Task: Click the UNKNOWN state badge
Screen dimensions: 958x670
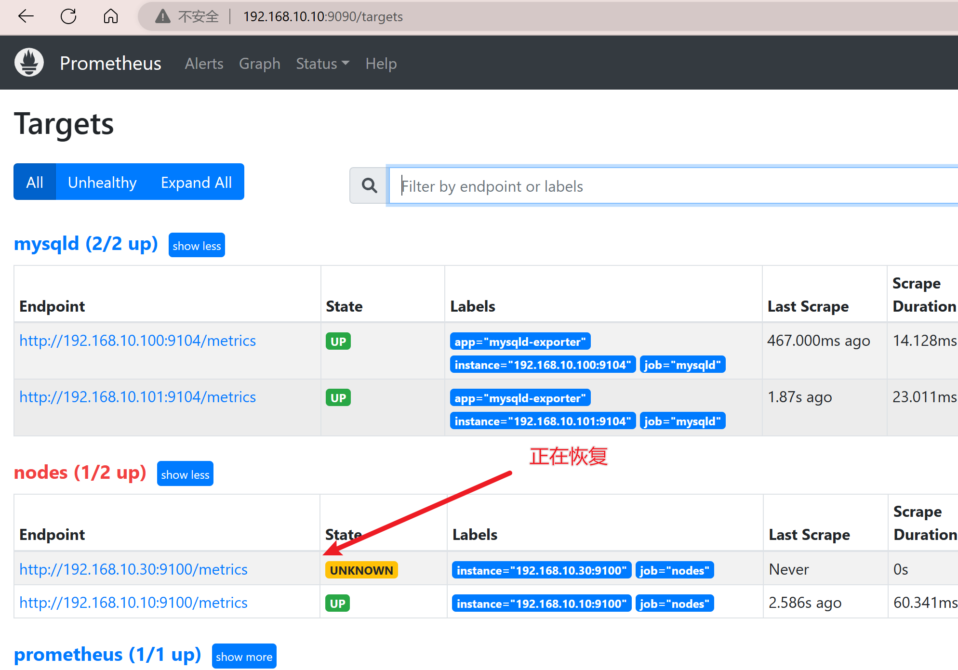Action: [x=361, y=570]
